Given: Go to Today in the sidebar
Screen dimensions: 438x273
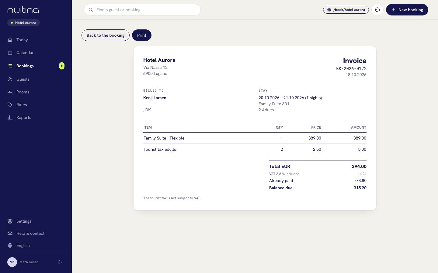Looking at the screenshot, I should tap(36, 40).
